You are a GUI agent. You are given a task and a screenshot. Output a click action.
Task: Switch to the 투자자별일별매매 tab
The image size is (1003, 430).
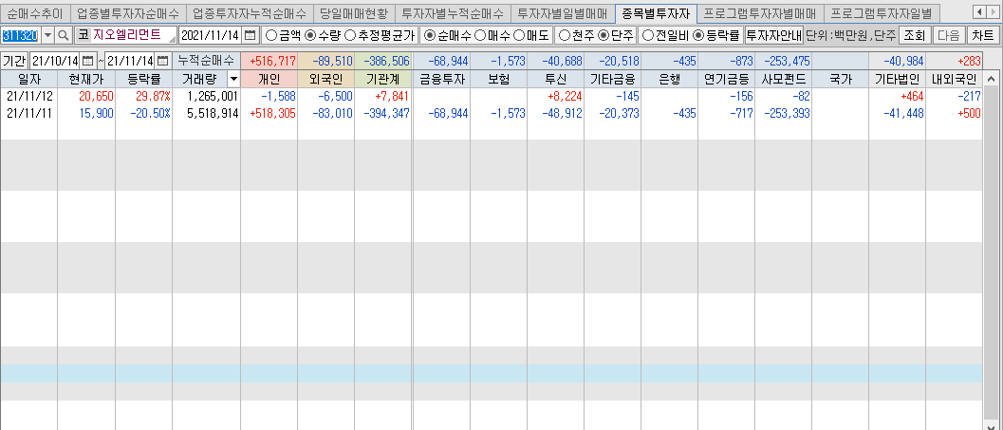click(562, 12)
